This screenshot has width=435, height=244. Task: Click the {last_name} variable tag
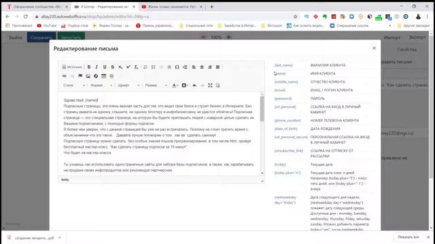[283, 65]
